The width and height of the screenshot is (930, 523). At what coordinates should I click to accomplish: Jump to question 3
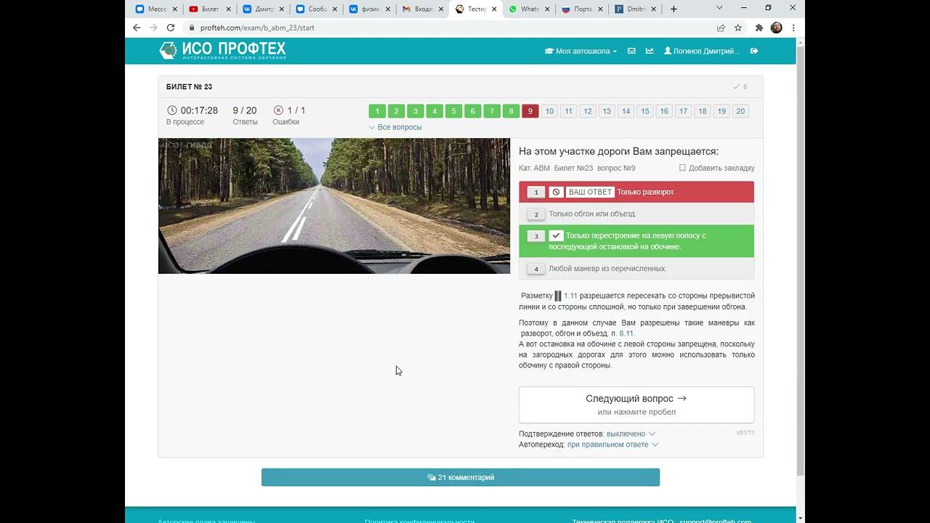(416, 111)
